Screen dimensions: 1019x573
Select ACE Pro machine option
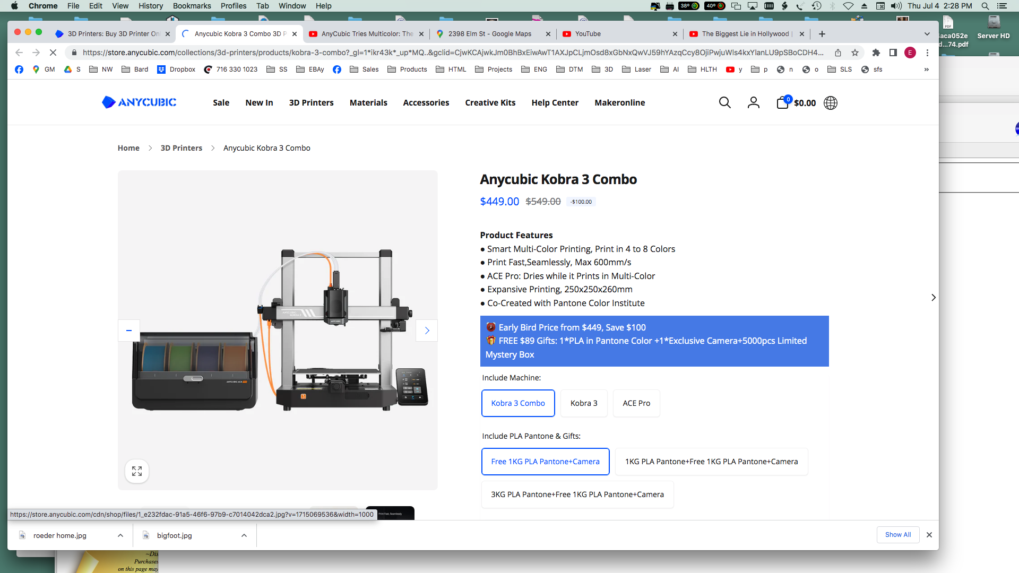click(x=636, y=403)
